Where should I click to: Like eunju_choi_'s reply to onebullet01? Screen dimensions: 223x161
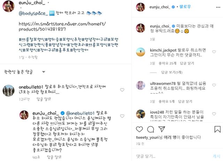point(122,116)
